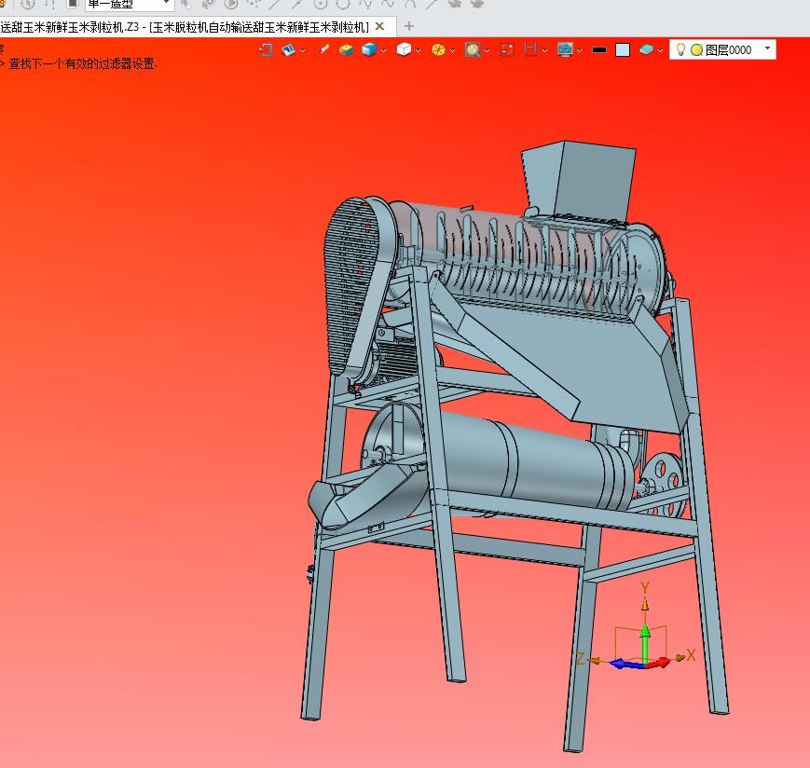Close the 玉米脱粒机 document tab
The image size is (810, 768).
[379, 26]
